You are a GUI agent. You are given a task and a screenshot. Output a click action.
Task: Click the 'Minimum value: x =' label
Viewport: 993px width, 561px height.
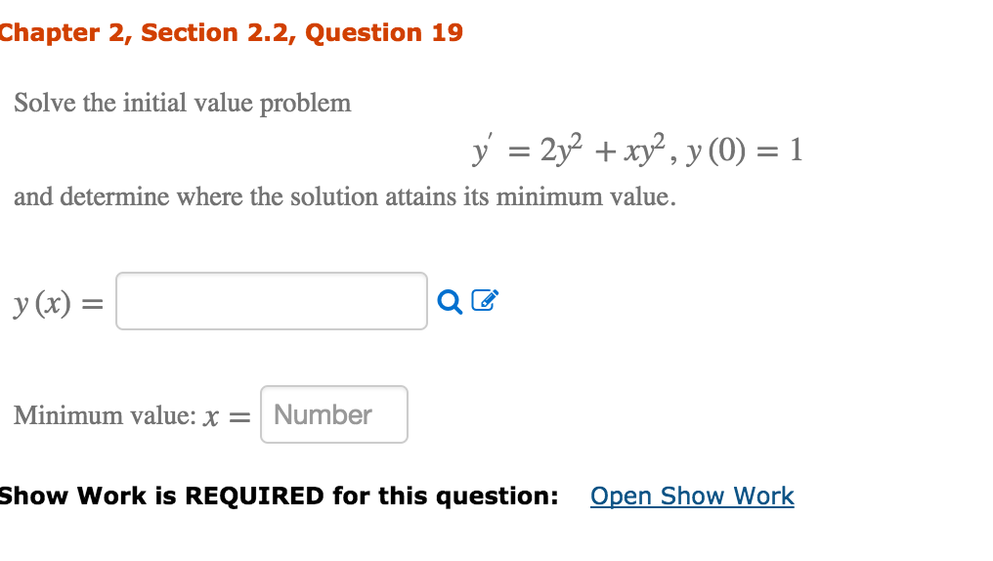coord(132,416)
